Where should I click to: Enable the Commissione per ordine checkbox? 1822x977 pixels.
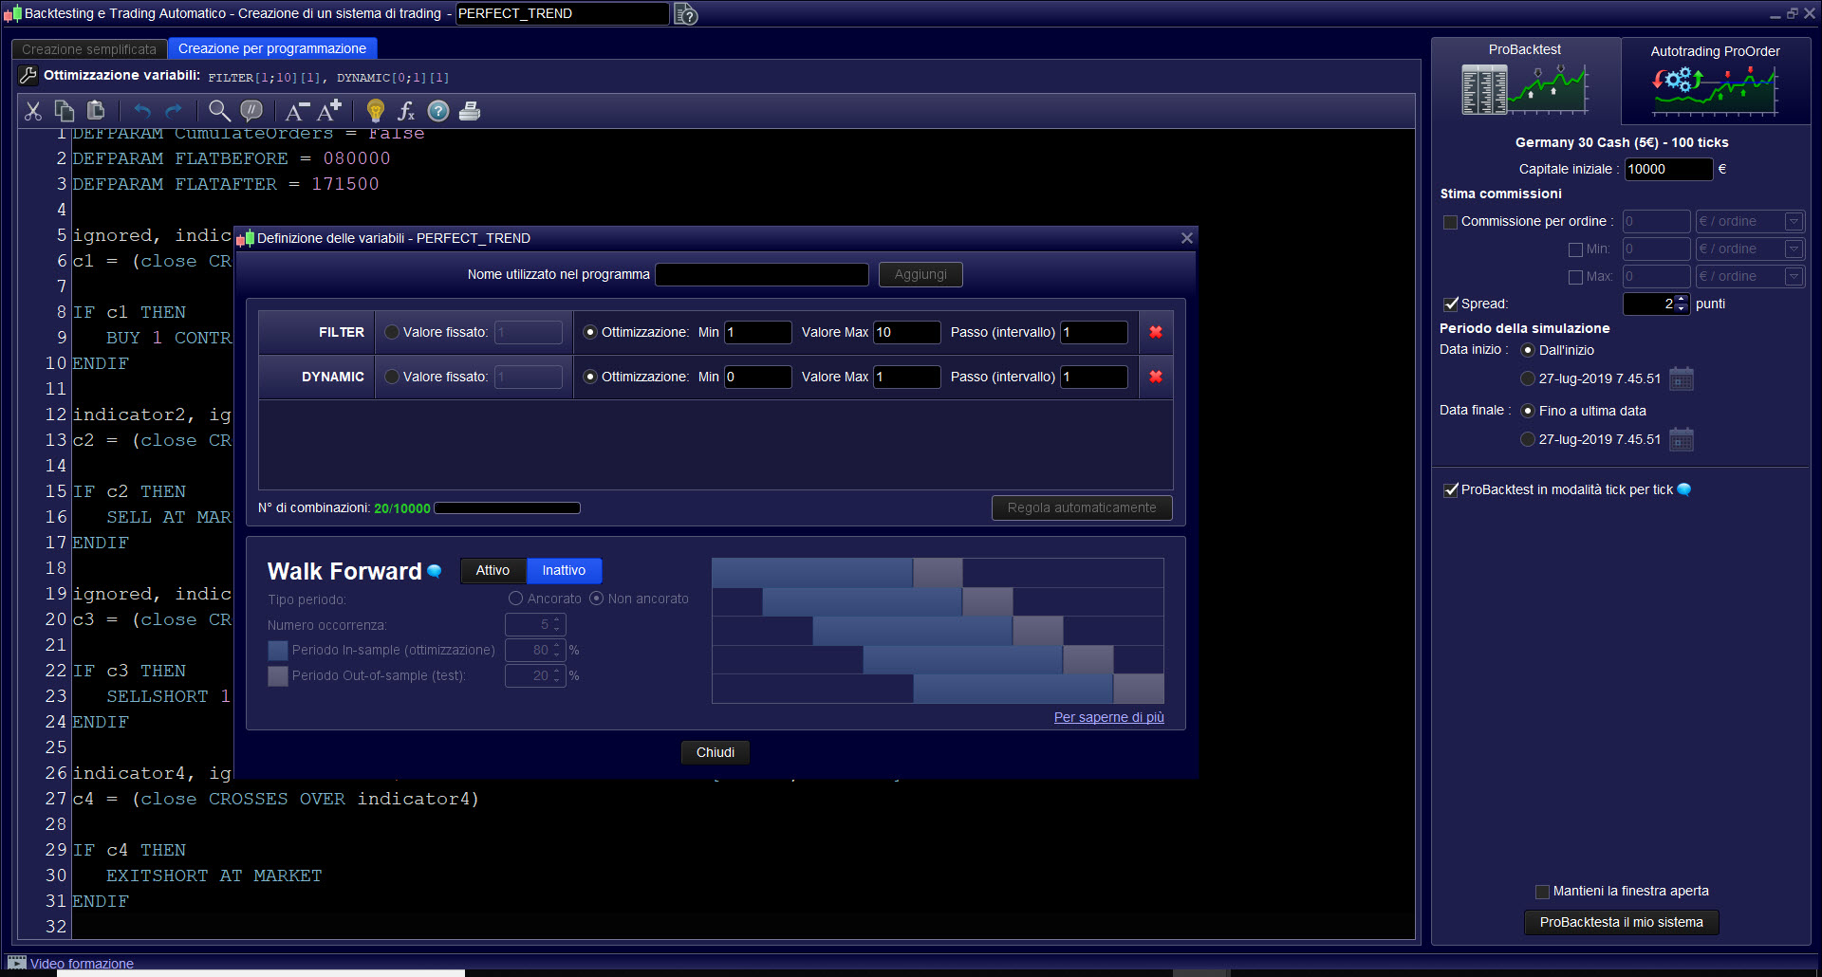[x=1450, y=222]
